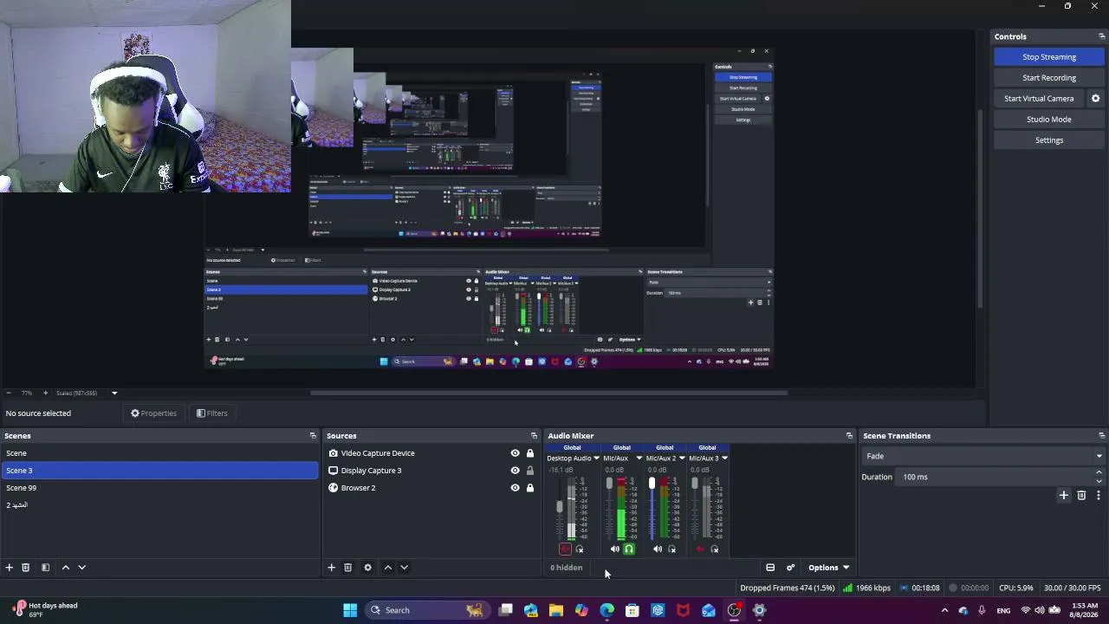Open Microsoft Edge from taskbar

click(606, 610)
